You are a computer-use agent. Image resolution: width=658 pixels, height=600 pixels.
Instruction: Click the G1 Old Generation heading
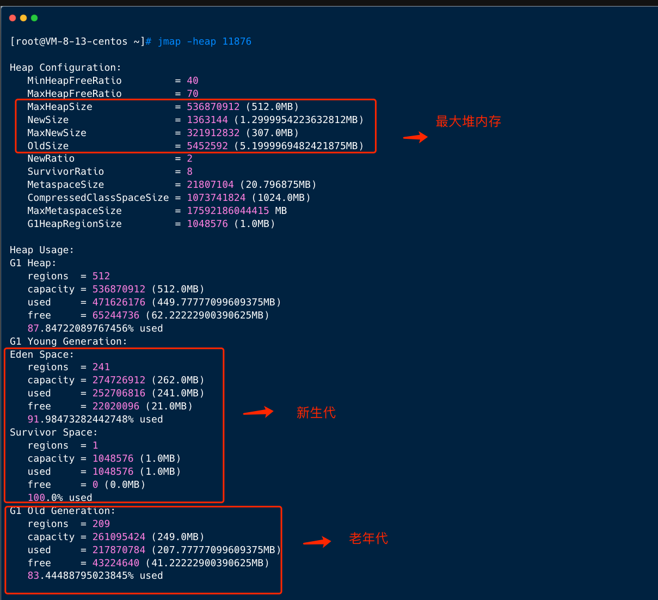[63, 511]
